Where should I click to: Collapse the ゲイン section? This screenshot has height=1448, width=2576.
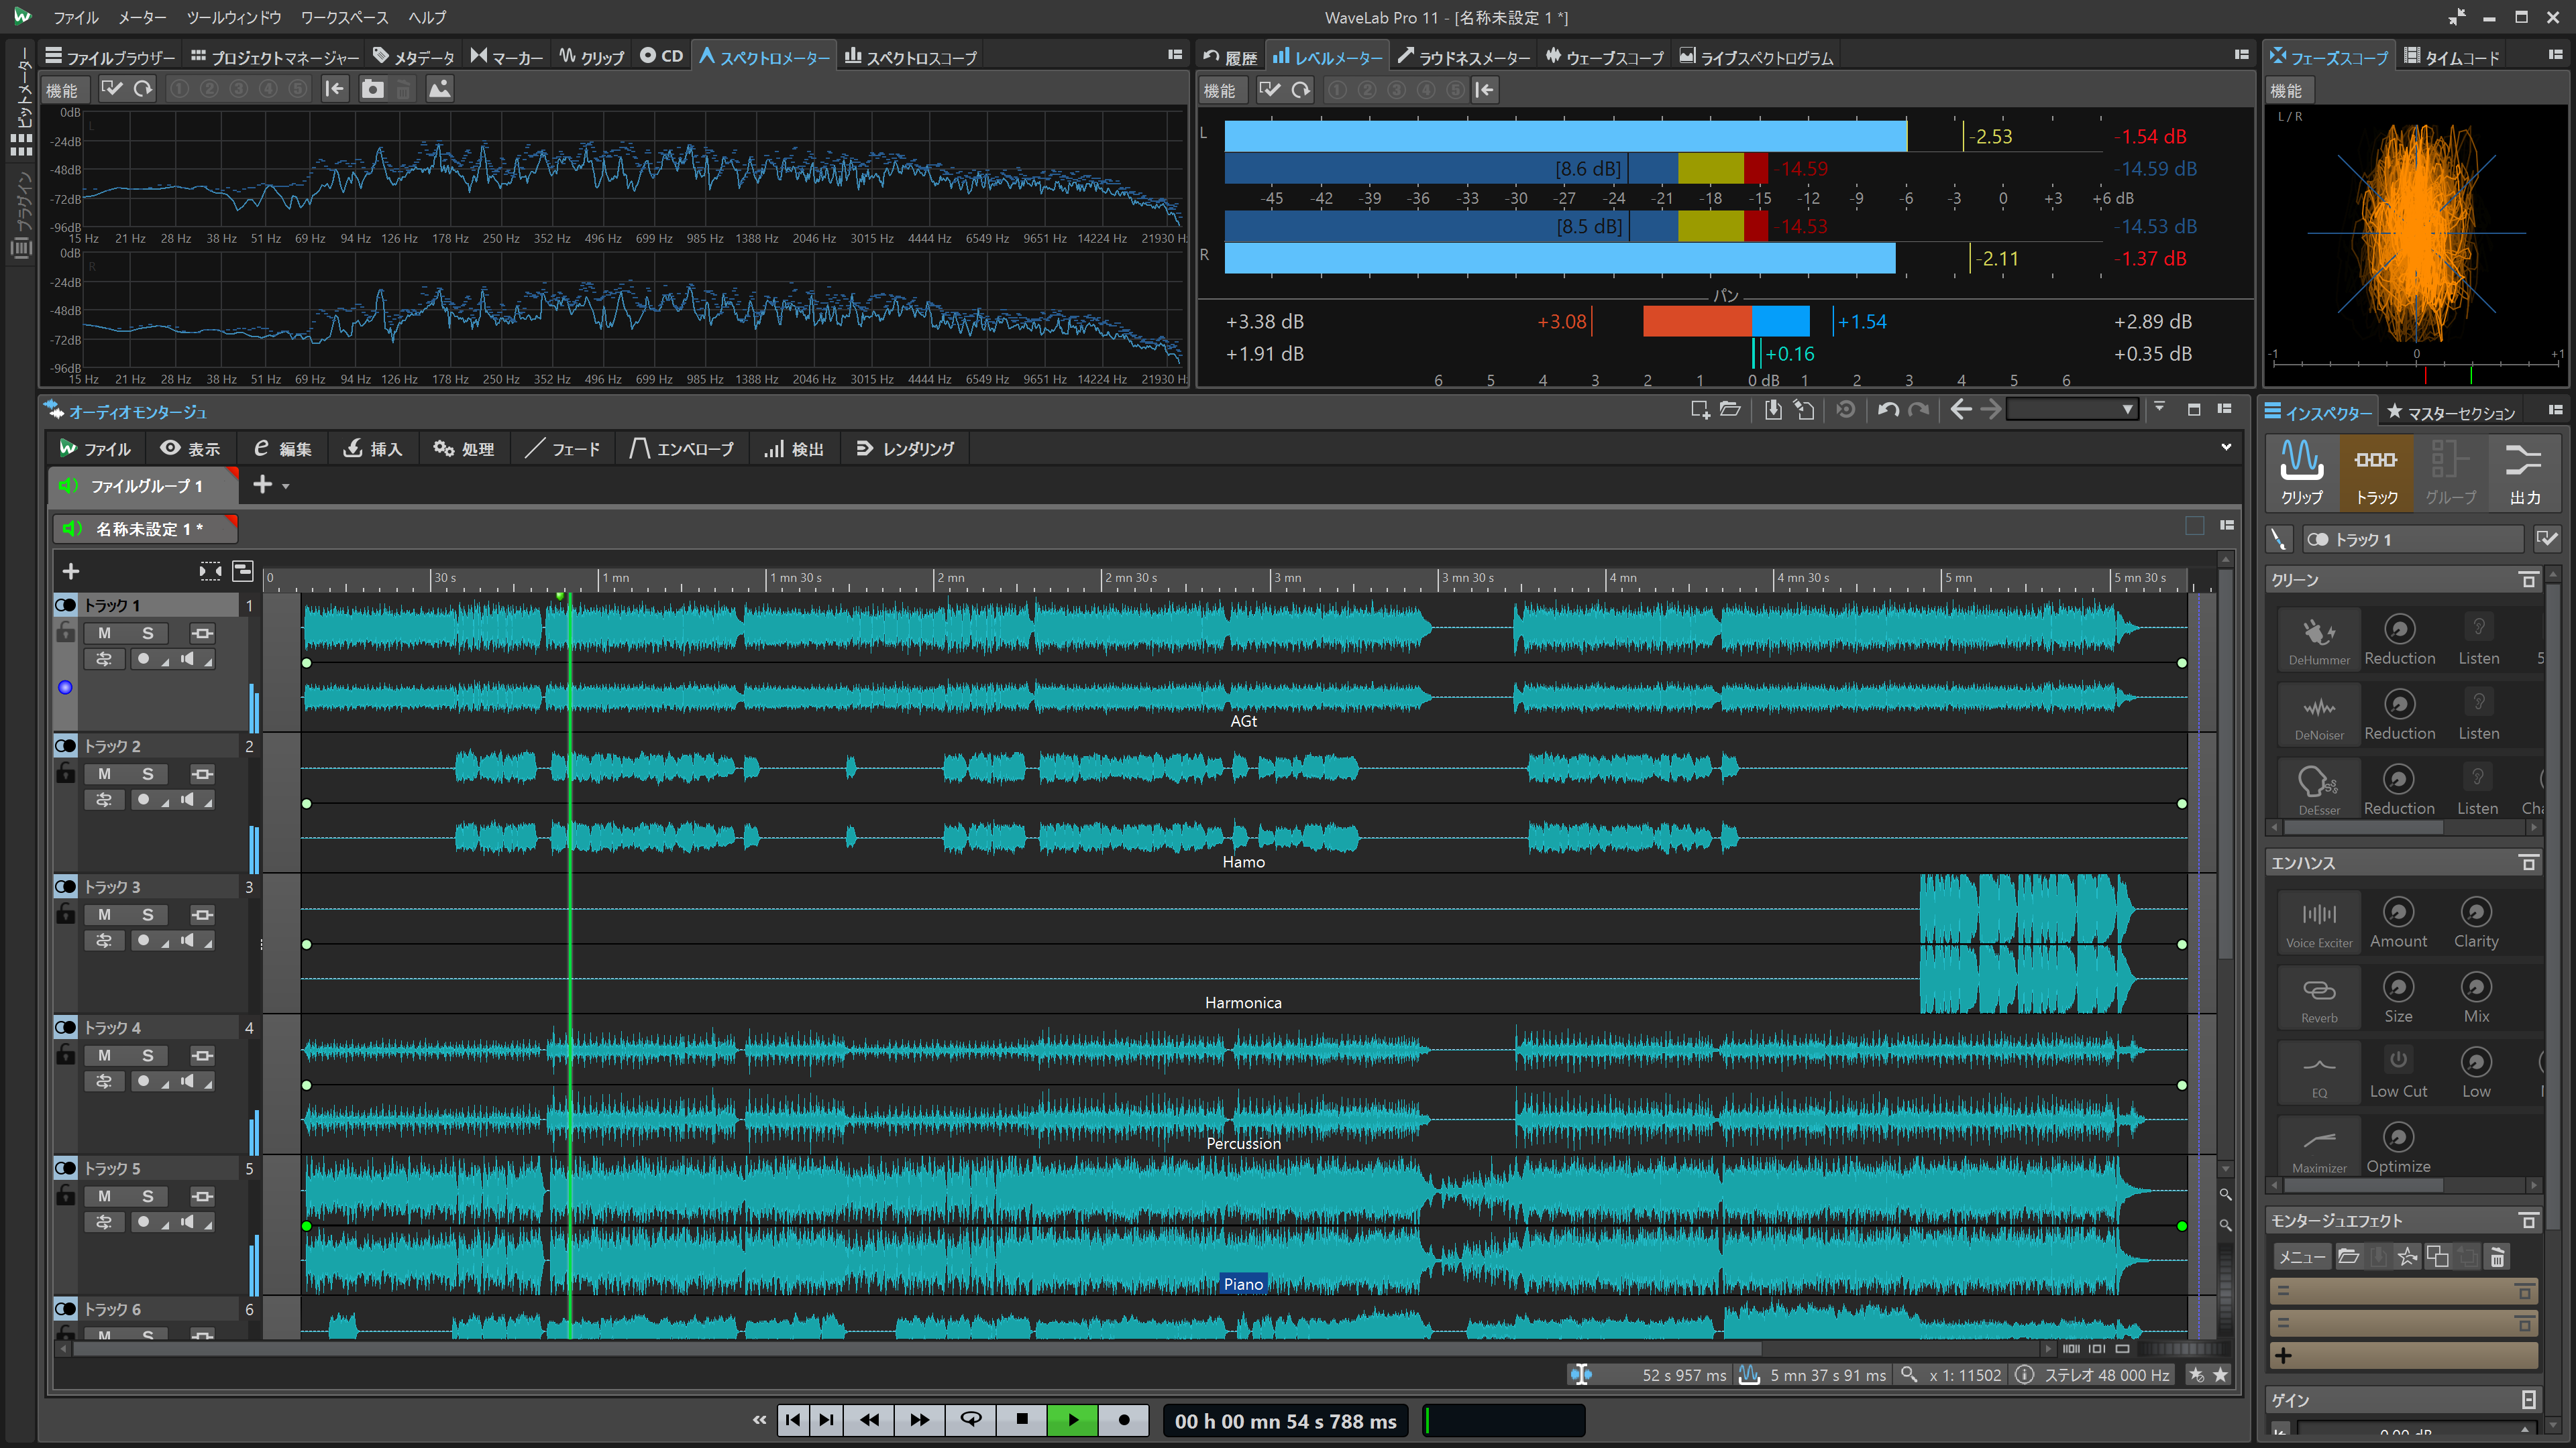2528,1400
